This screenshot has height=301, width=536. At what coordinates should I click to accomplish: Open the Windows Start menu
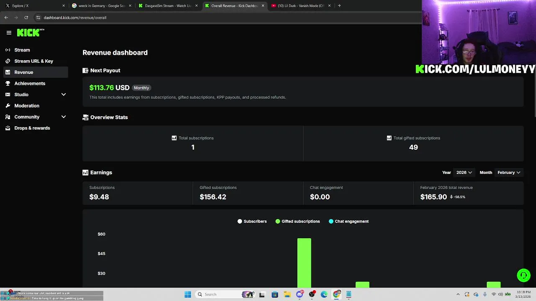(x=188, y=294)
